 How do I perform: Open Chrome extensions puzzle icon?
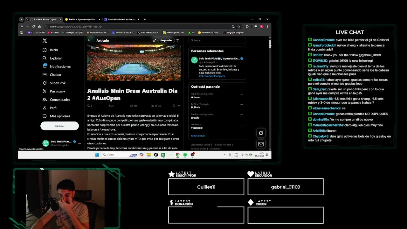click(x=247, y=26)
